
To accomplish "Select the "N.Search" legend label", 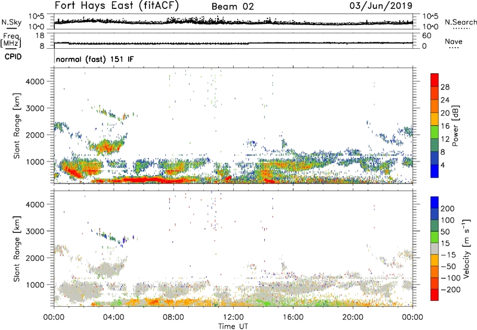I will [x=460, y=22].
